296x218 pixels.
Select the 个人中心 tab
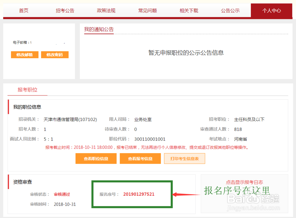[271, 10]
